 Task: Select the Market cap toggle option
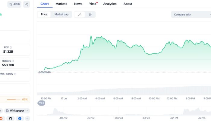(61, 15)
